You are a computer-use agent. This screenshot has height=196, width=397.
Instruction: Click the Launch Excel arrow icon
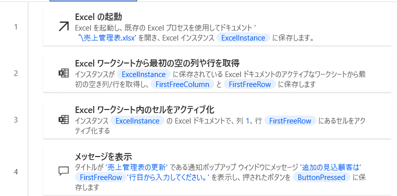point(64,26)
